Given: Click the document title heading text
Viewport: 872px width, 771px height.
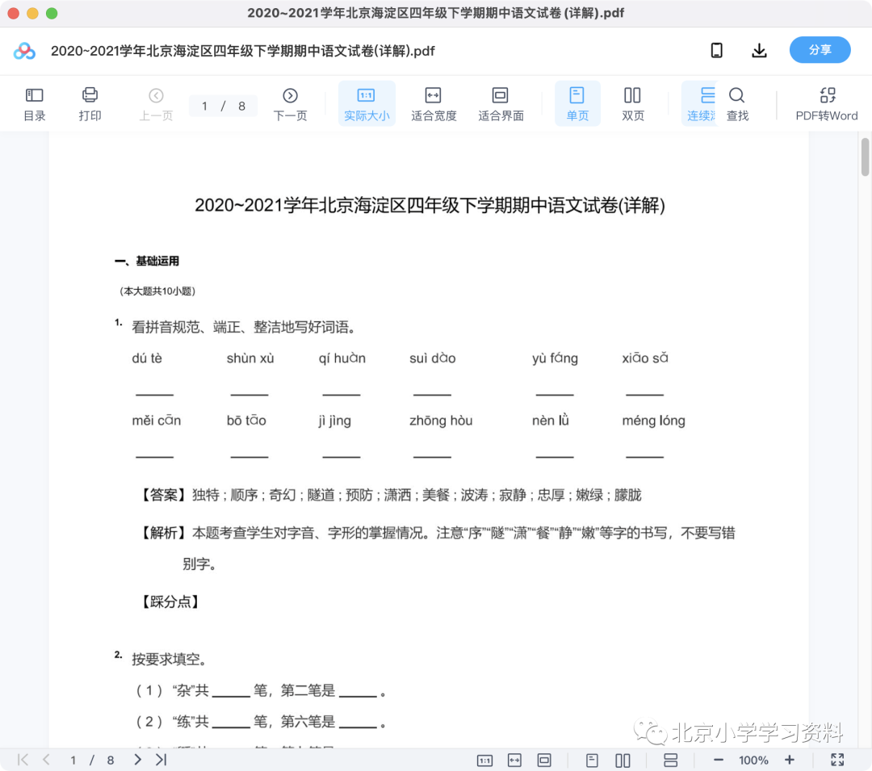Looking at the screenshot, I should click(430, 206).
